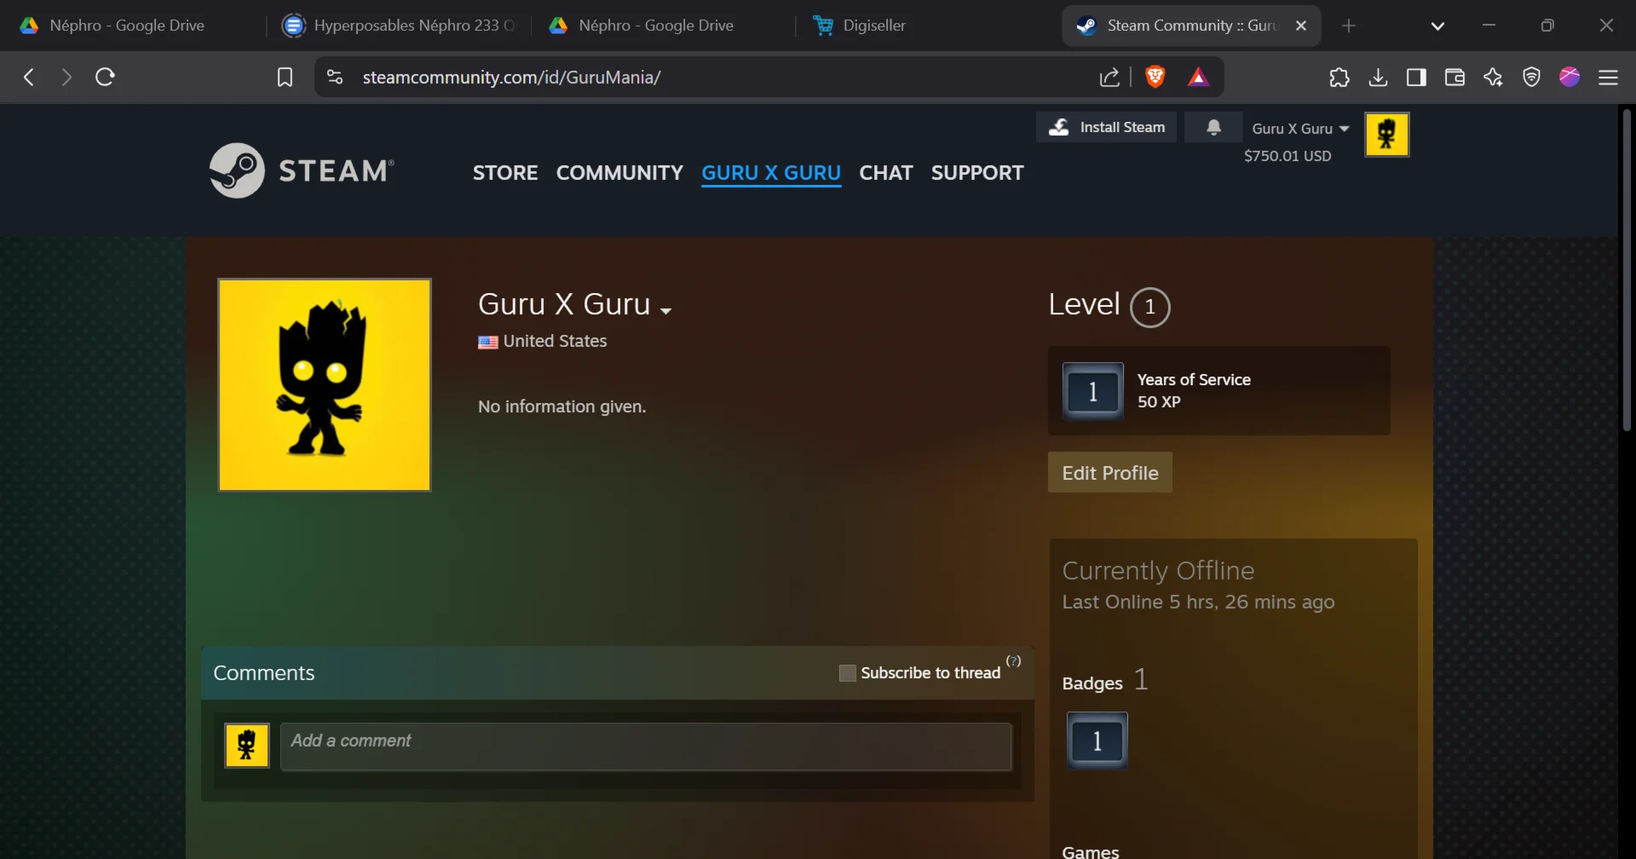1636x859 pixels.
Task: Switch to the Hyperposables Néphro tab
Action: point(399,26)
